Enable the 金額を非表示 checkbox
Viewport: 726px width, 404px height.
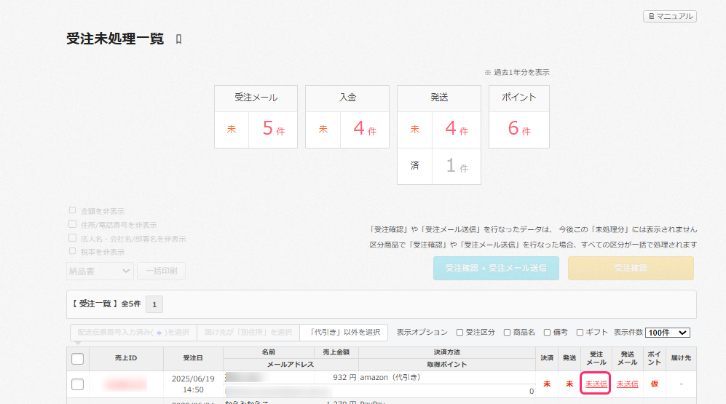tap(72, 210)
